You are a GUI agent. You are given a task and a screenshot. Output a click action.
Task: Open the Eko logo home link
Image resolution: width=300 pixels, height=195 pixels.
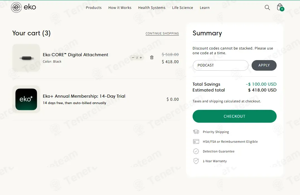(x=23, y=7)
